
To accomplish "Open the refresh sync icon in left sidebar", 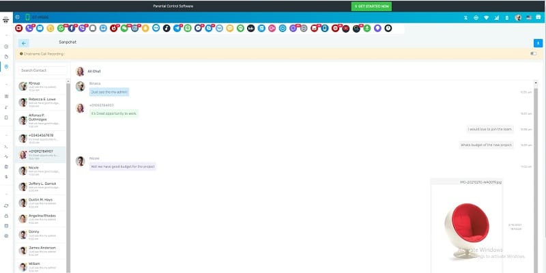I will pos(6,206).
